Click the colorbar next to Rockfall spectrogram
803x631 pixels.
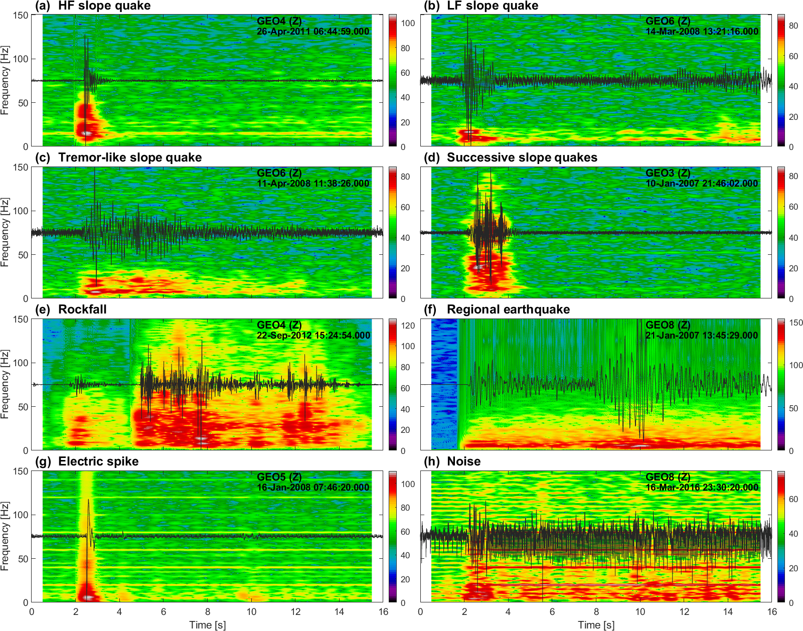point(393,384)
